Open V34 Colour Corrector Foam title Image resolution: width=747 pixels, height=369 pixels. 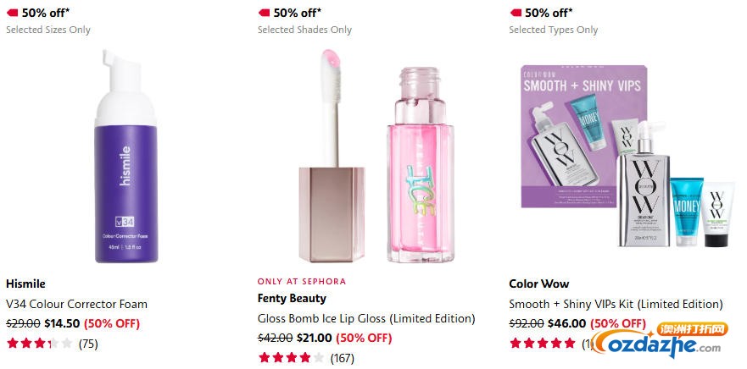tap(76, 304)
